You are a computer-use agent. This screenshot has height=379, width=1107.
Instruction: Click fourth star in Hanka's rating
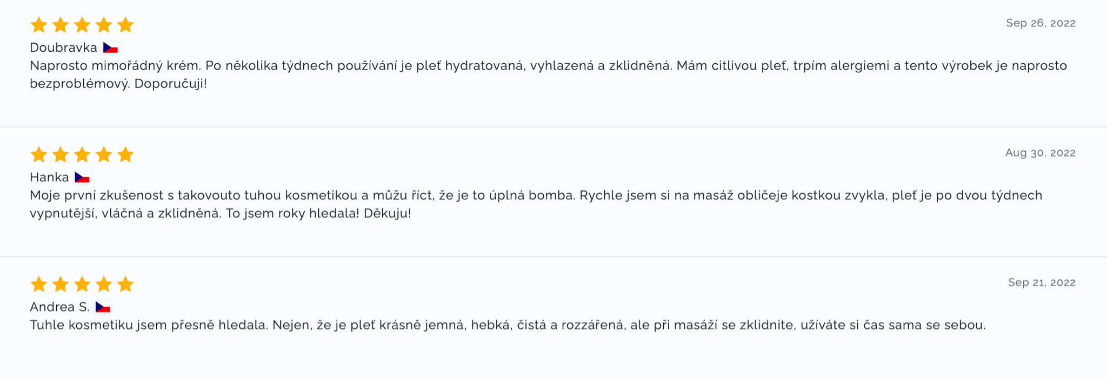[104, 154]
